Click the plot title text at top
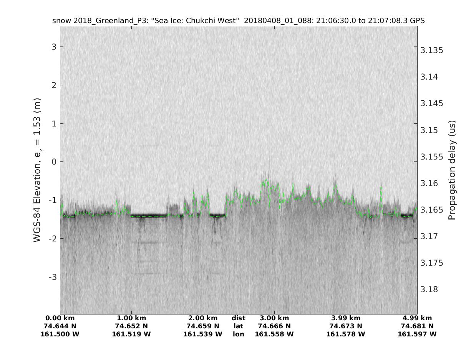Viewport: 461px width, 346px height. click(x=238, y=20)
